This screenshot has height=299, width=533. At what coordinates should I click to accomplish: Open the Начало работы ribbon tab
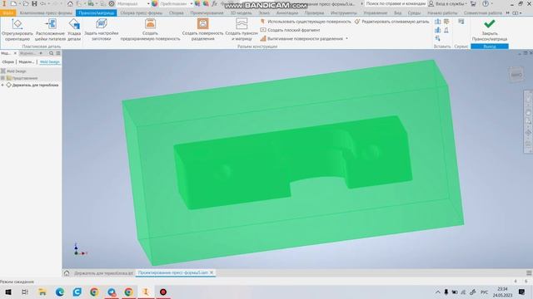pos(442,13)
